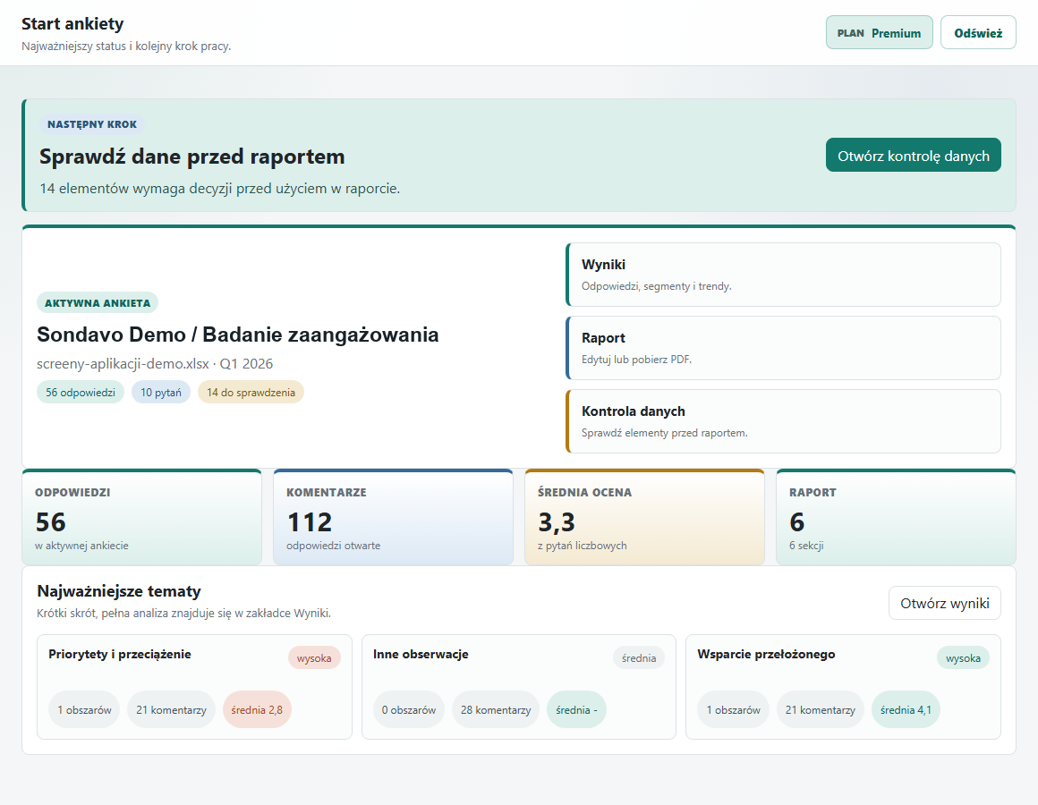Screen dimensions: 1038x805
Task: Click the Odśwież button
Action: pos(978,33)
